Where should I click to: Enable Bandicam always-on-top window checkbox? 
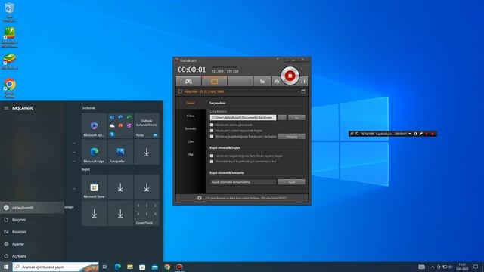212,125
